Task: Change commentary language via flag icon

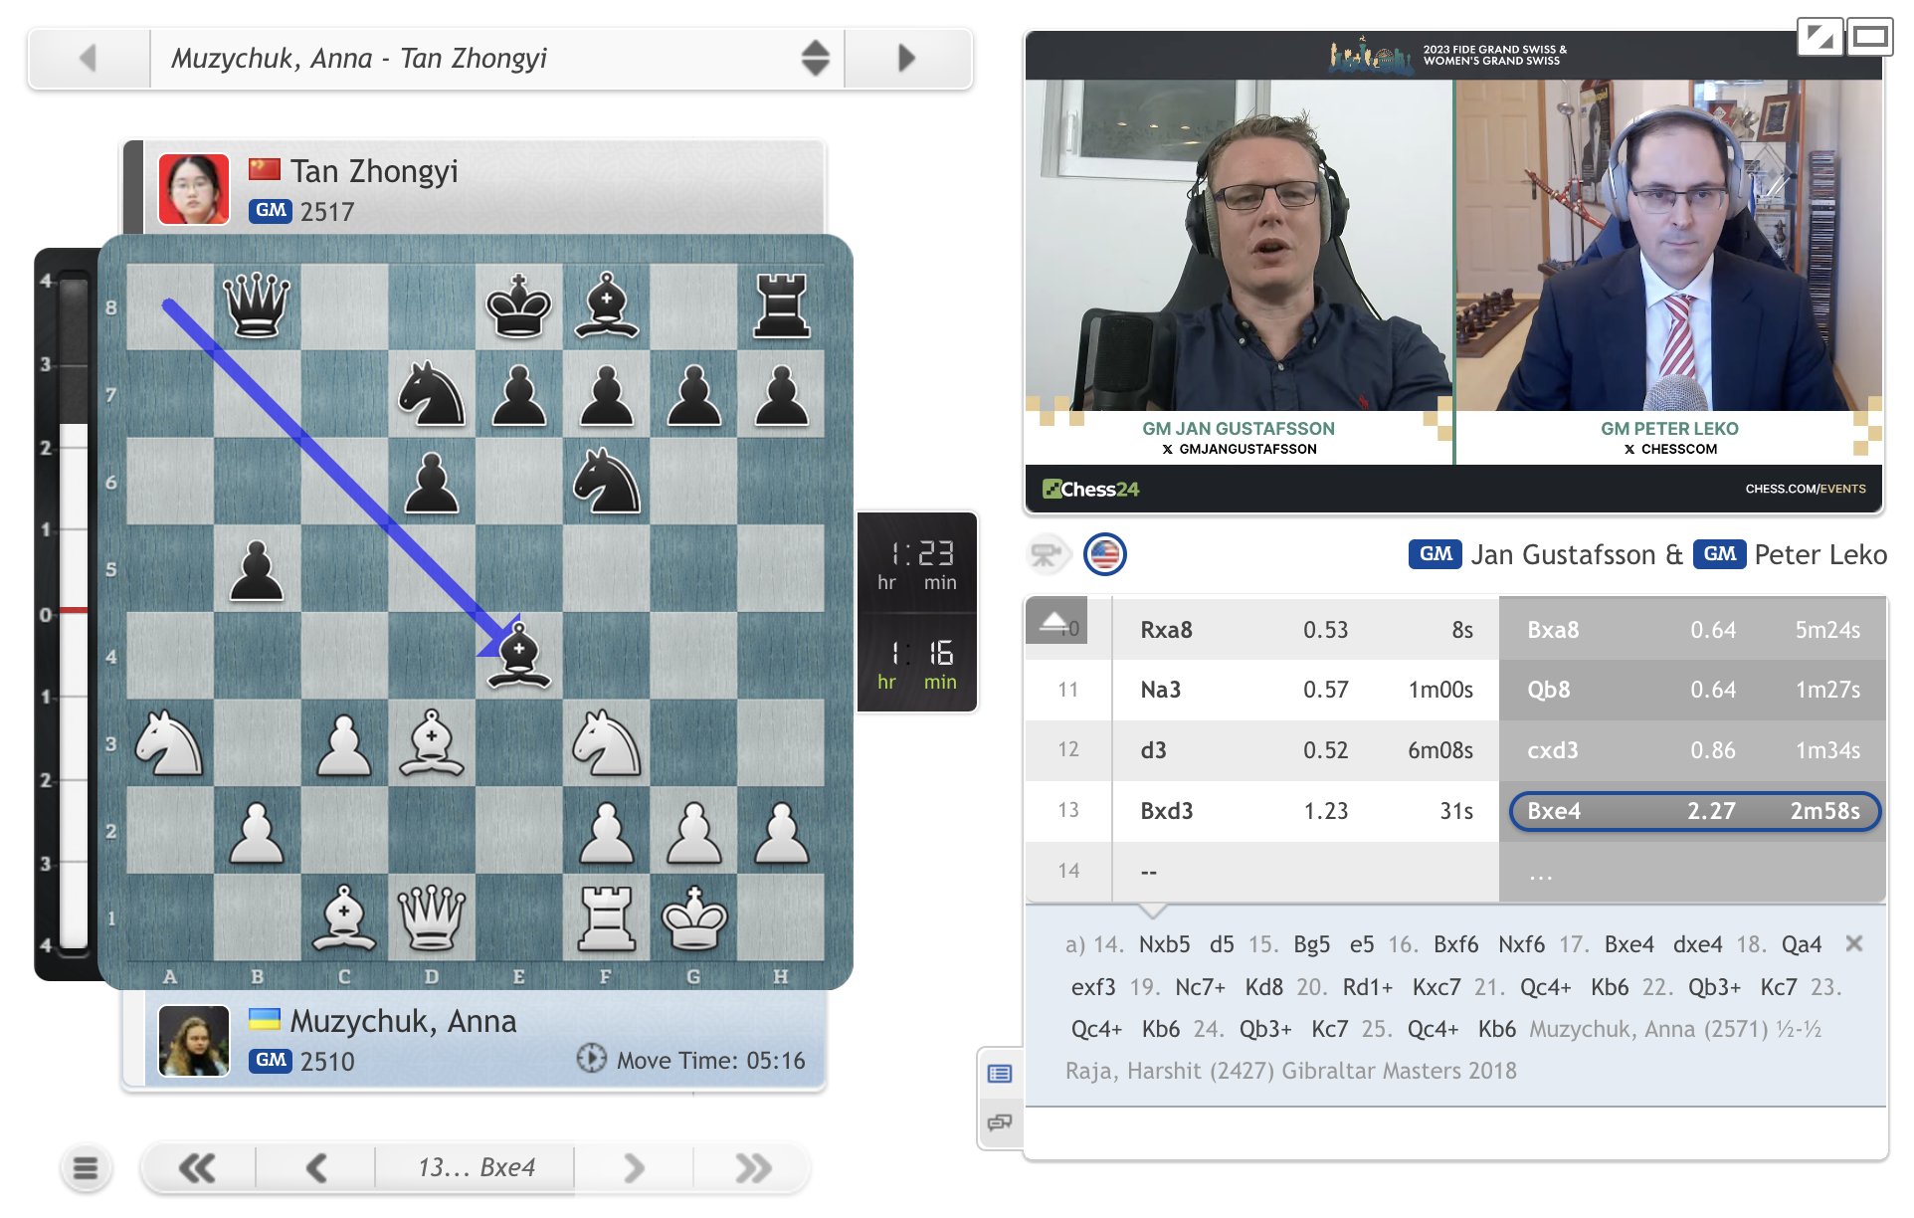Action: tap(1104, 554)
